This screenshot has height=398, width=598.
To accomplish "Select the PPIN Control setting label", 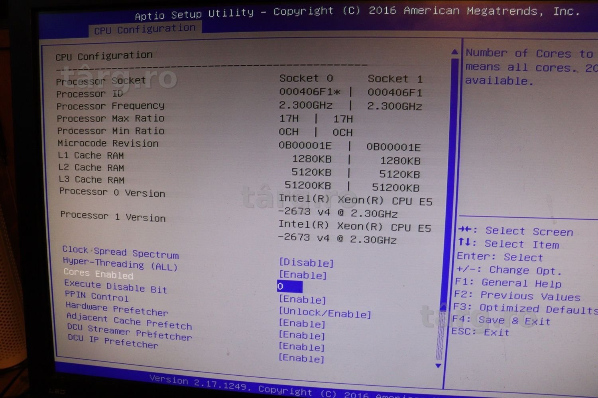I will coord(96,296).
